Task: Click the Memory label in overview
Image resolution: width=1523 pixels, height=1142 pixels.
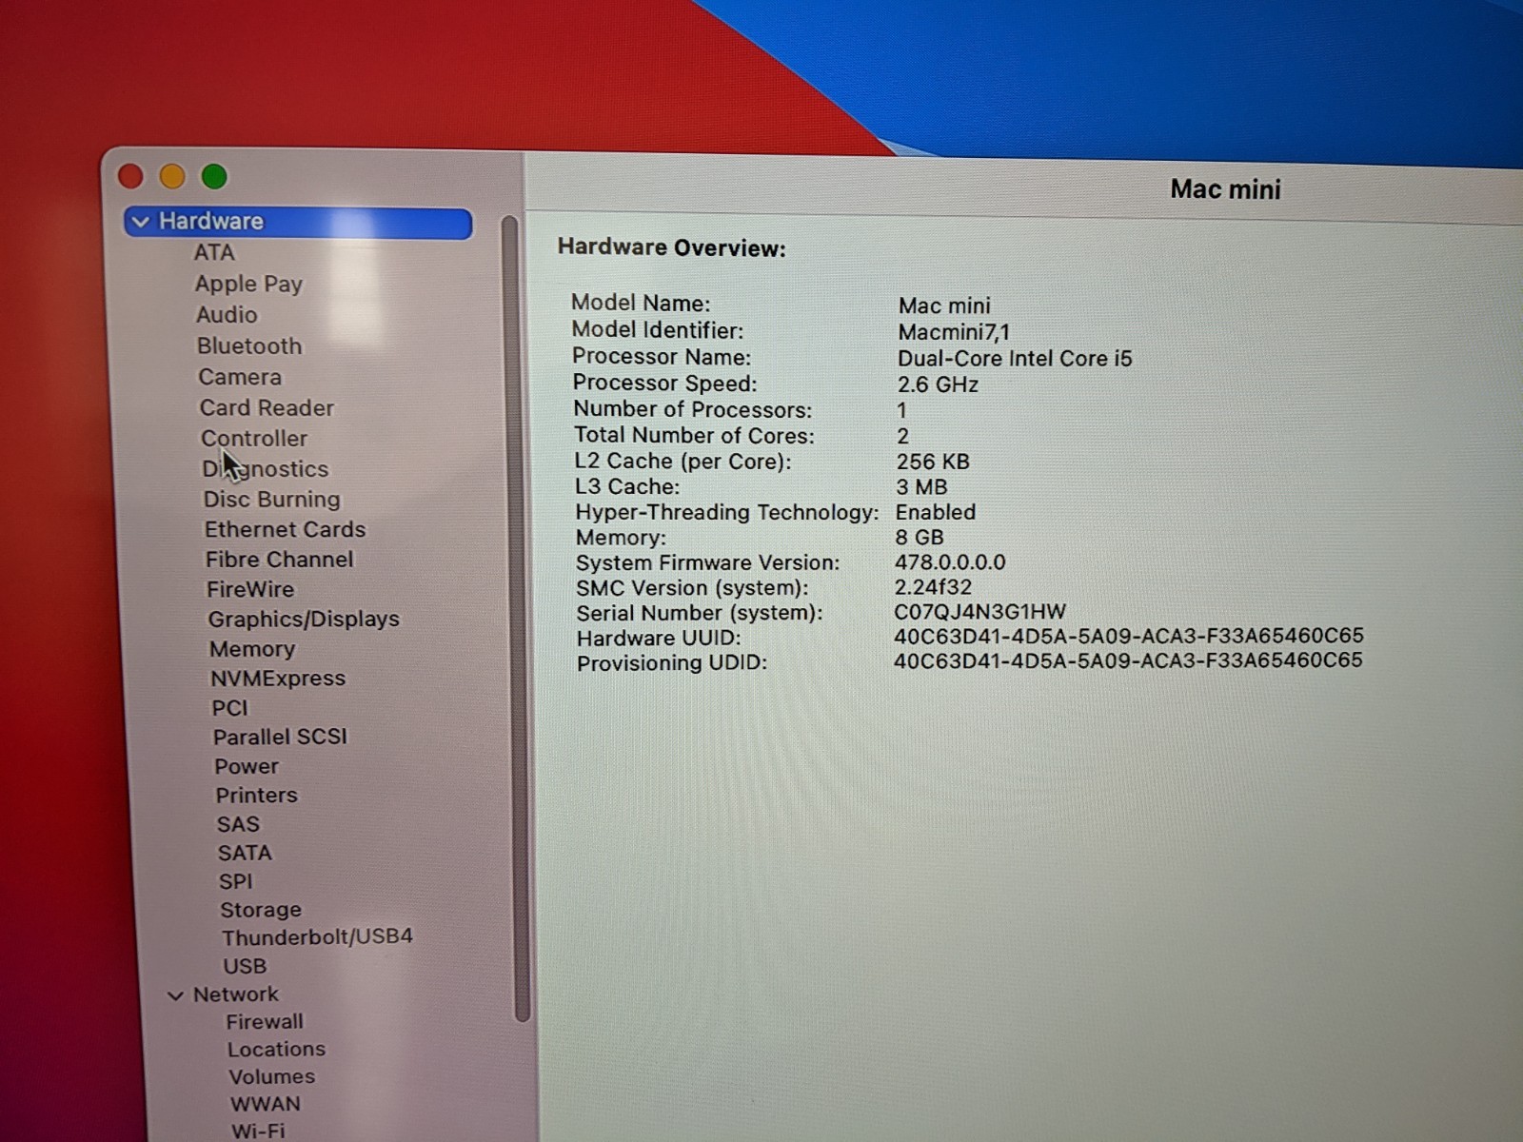Action: pyautogui.click(x=621, y=538)
